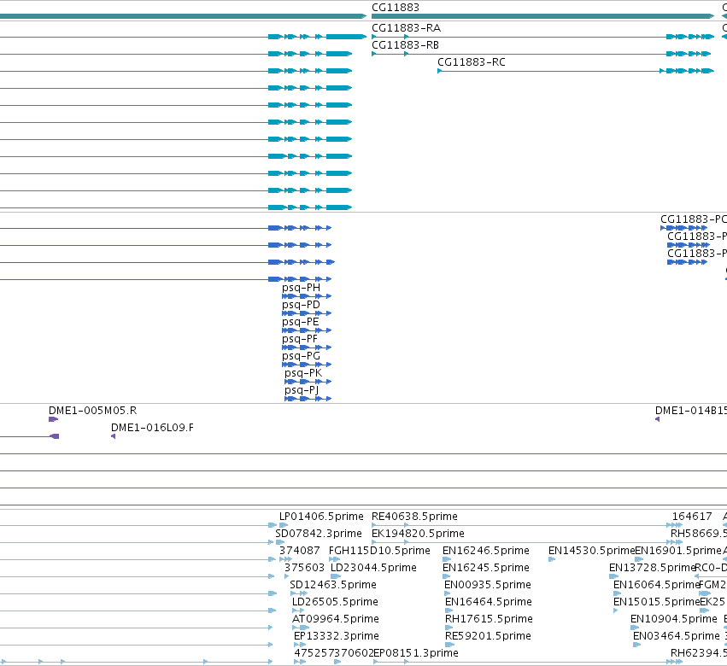Open the EN03464.5prime EST label
Screen dimensions: 727x666
[677, 636]
